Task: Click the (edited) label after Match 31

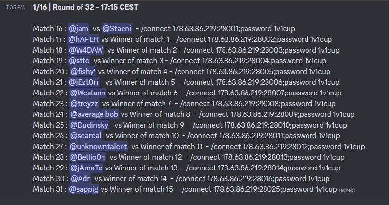Action: (x=347, y=190)
